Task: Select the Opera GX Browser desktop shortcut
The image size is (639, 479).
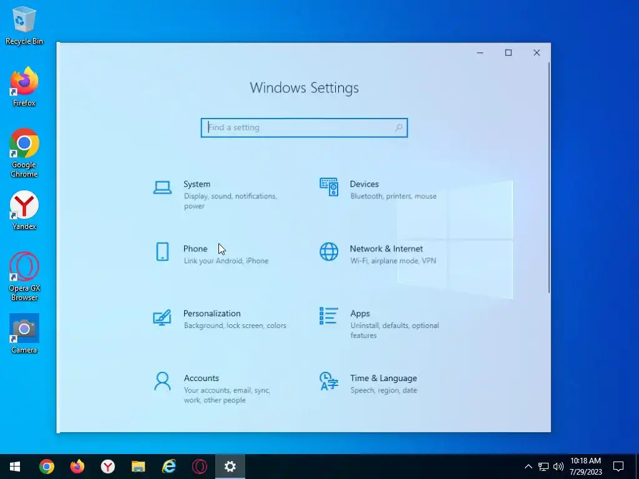Action: [x=24, y=276]
